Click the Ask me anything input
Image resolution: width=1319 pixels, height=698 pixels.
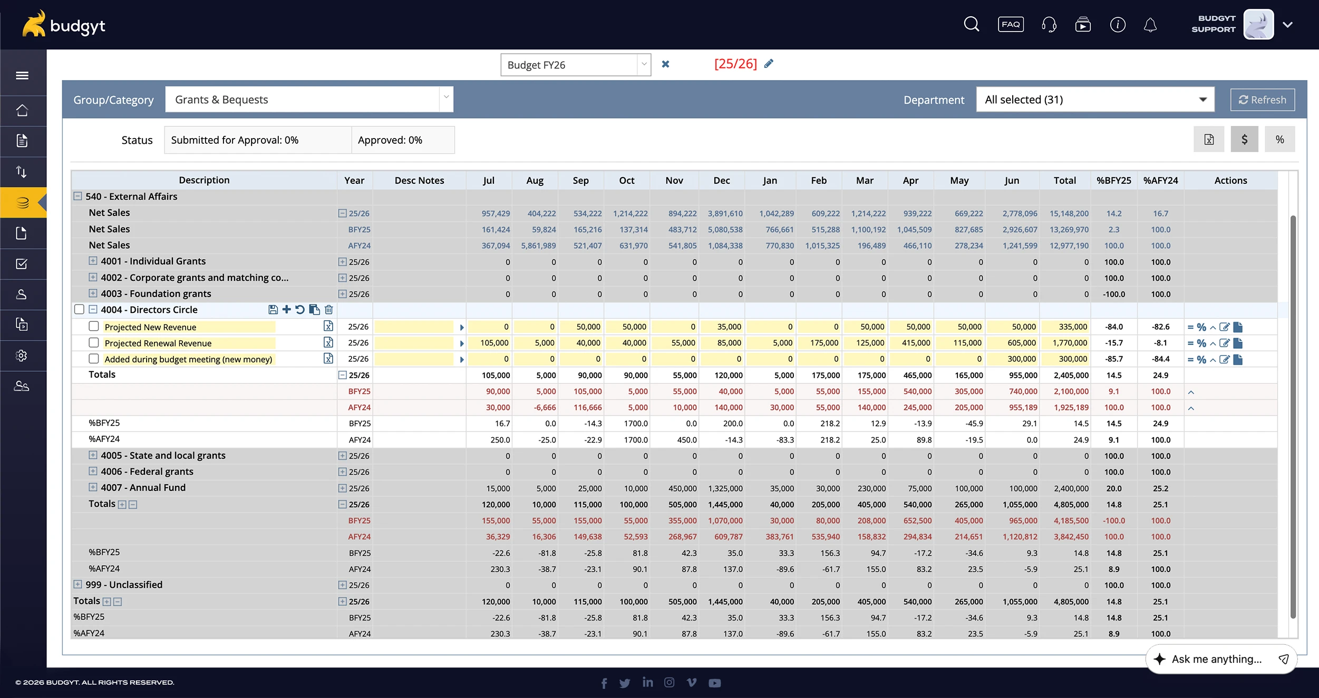[x=1216, y=659]
